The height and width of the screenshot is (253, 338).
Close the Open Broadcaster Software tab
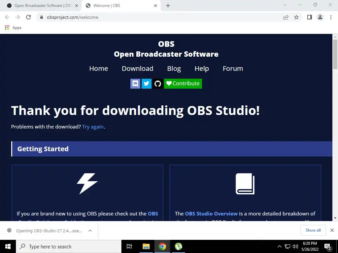77,6
